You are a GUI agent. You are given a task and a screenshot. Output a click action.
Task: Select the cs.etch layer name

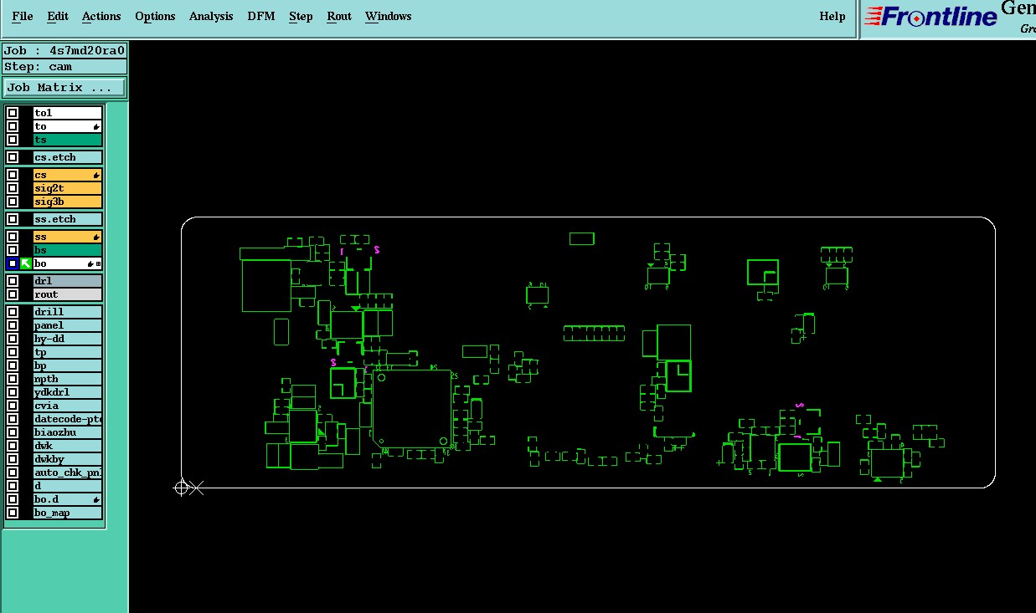[x=68, y=157]
